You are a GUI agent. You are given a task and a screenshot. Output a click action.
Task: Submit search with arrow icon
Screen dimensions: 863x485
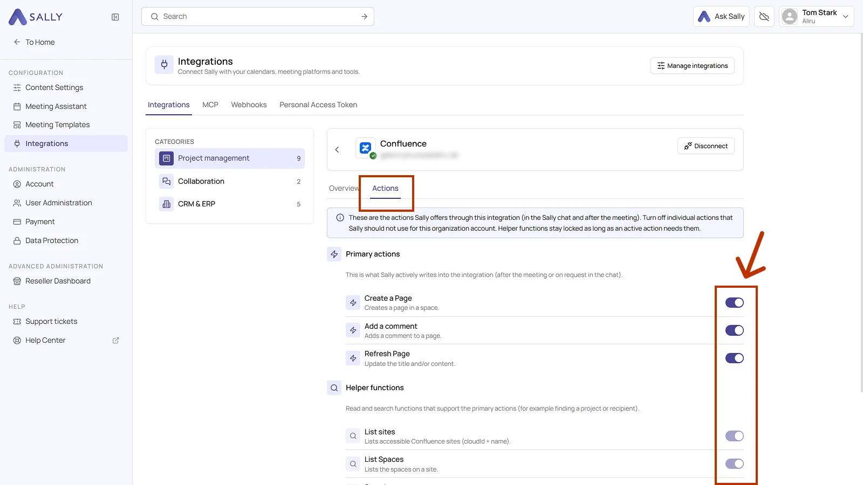(365, 17)
